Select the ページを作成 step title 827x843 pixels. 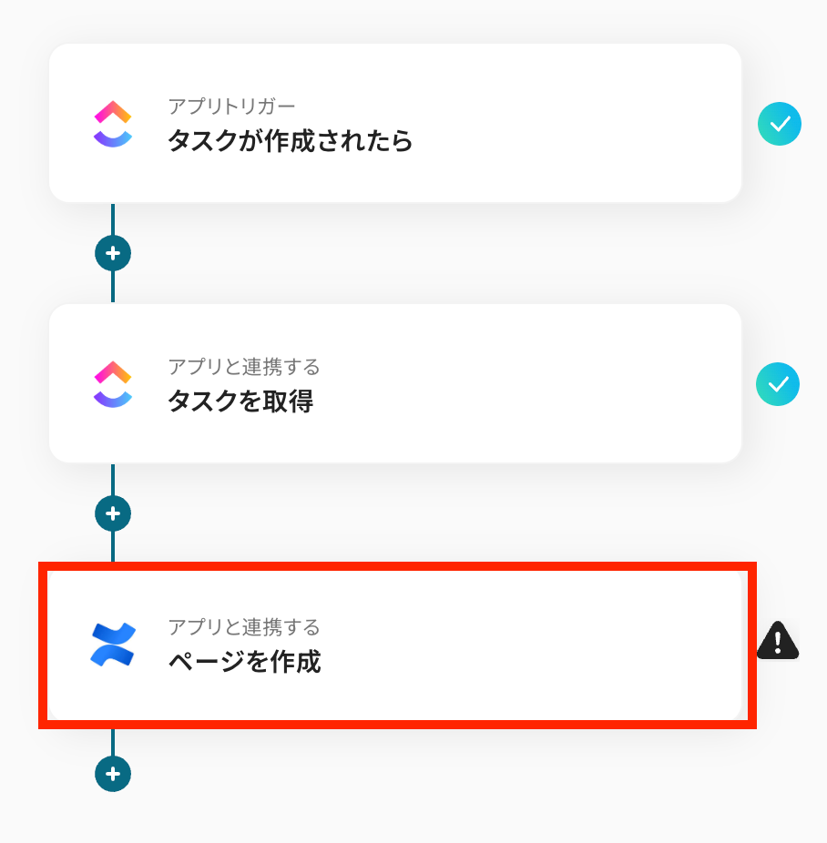coord(244,662)
